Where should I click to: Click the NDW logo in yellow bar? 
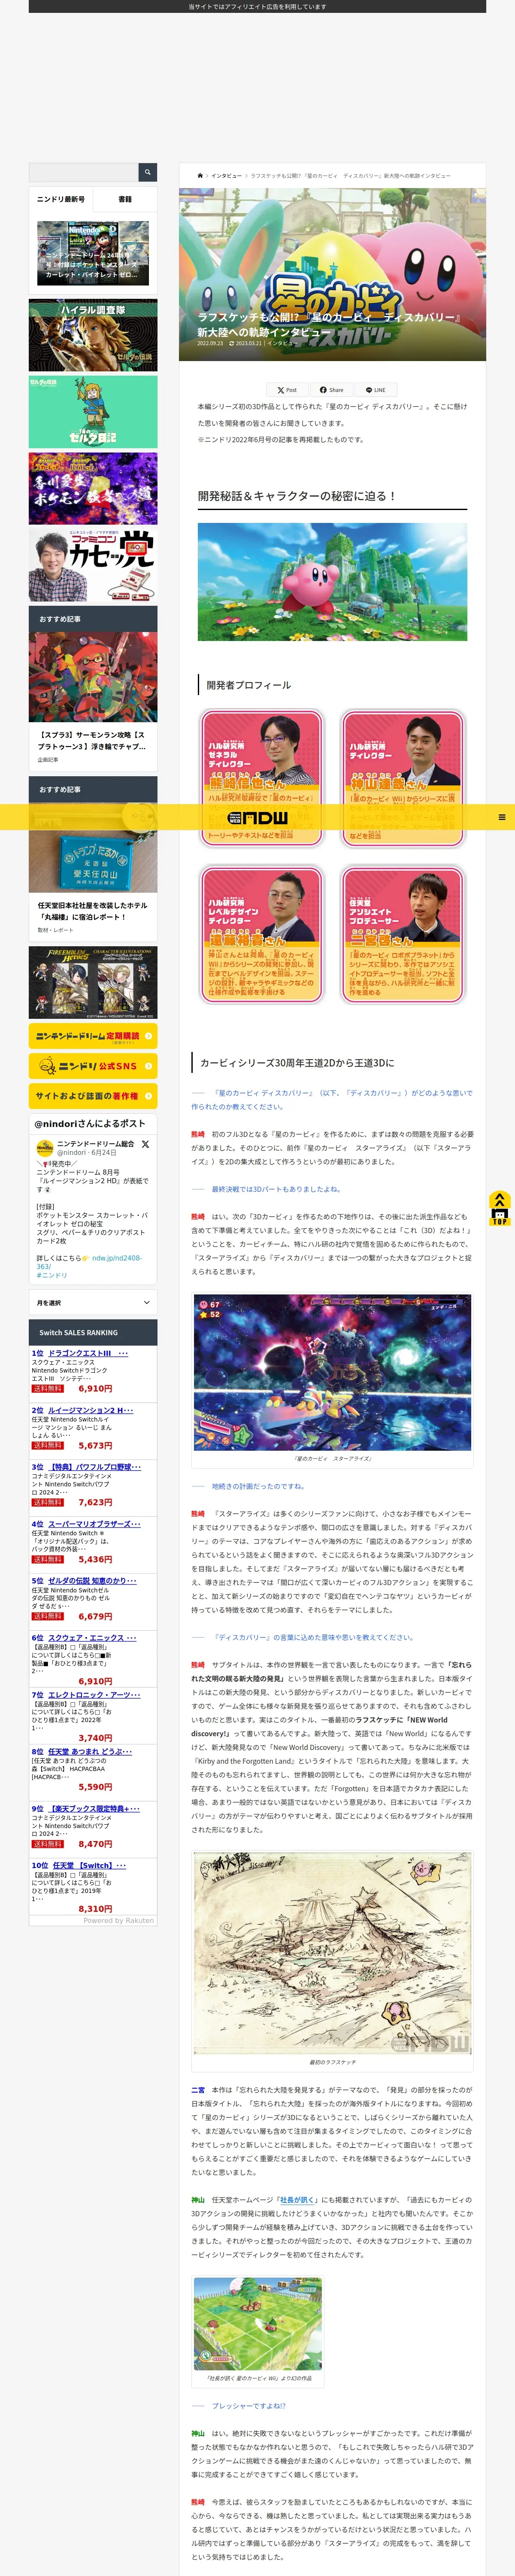[x=257, y=817]
